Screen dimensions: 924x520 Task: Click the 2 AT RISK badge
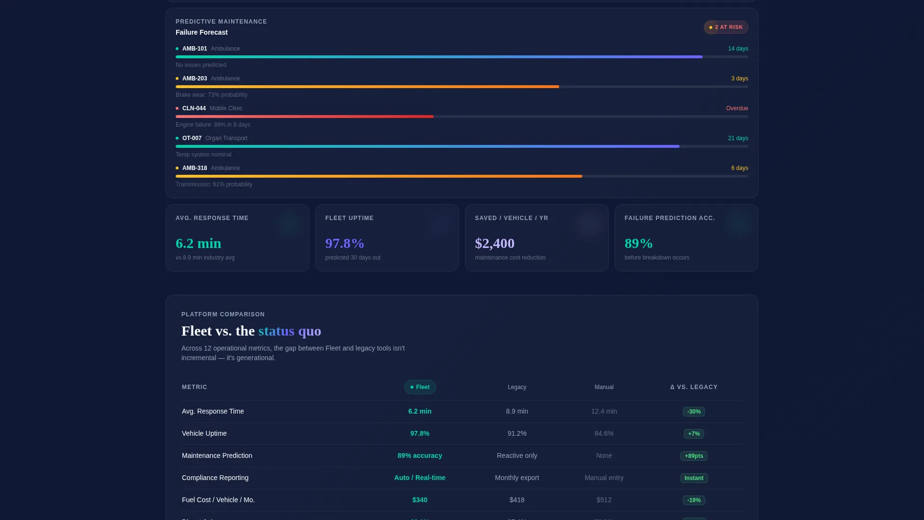726,27
